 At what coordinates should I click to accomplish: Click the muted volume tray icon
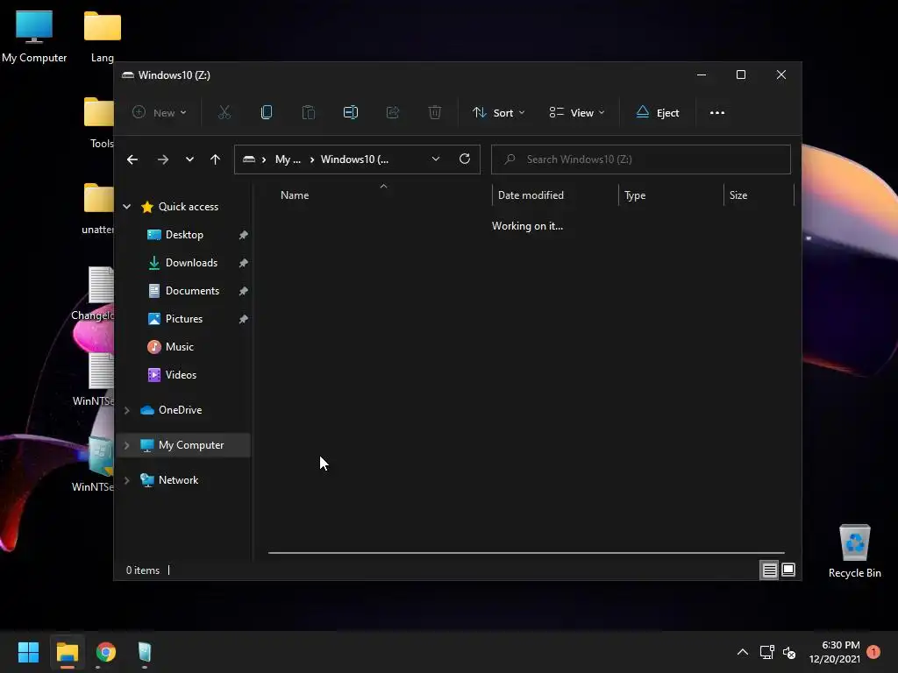[x=789, y=652]
